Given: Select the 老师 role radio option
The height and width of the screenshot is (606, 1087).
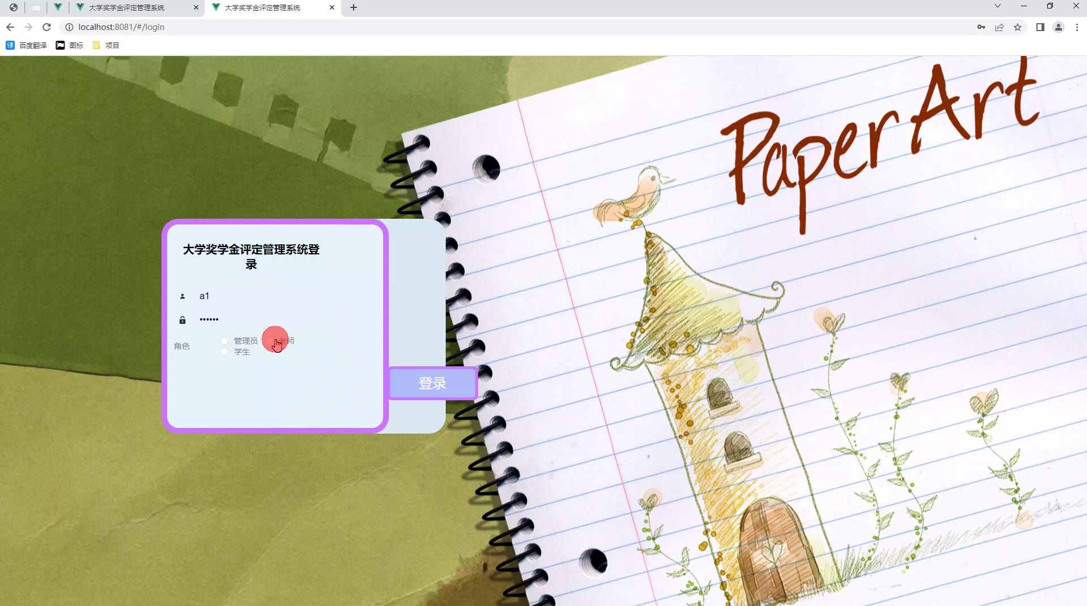Looking at the screenshot, I should click(281, 341).
